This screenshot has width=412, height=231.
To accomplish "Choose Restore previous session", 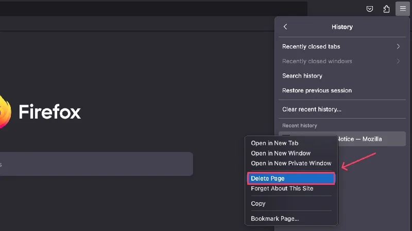I will (x=317, y=90).
